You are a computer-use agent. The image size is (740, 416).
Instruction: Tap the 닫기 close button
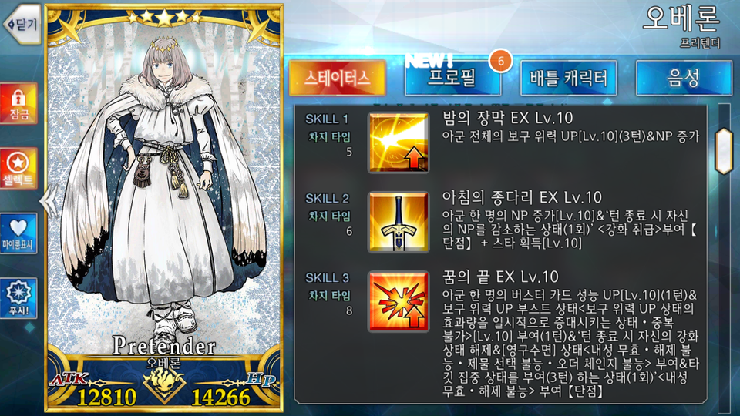click(x=22, y=24)
